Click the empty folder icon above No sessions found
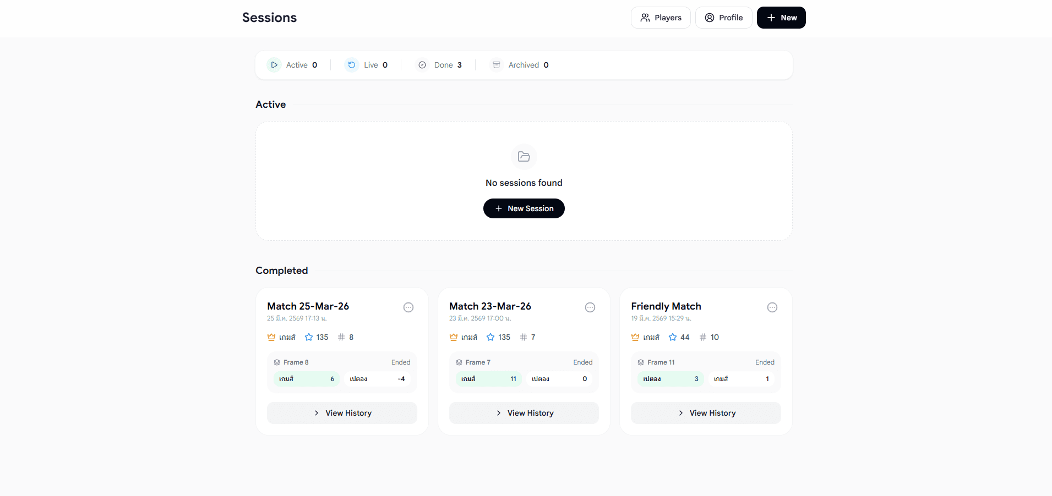 coord(524,157)
